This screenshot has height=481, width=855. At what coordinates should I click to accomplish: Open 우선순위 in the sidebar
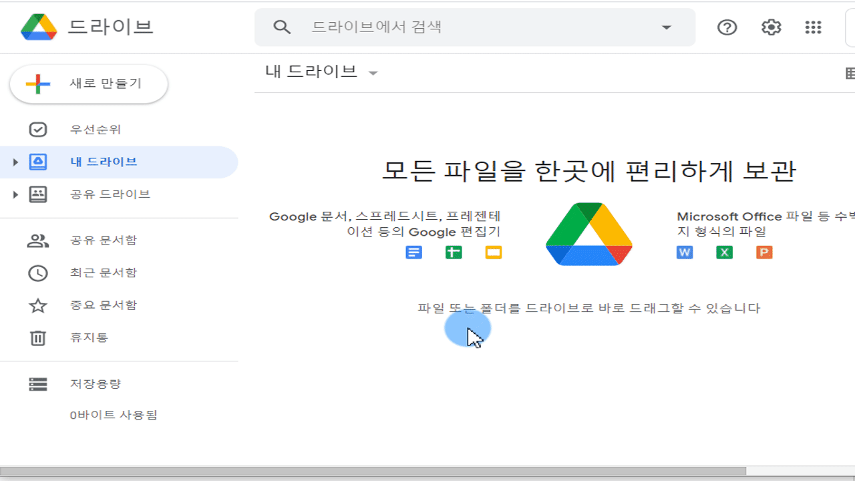pos(96,130)
